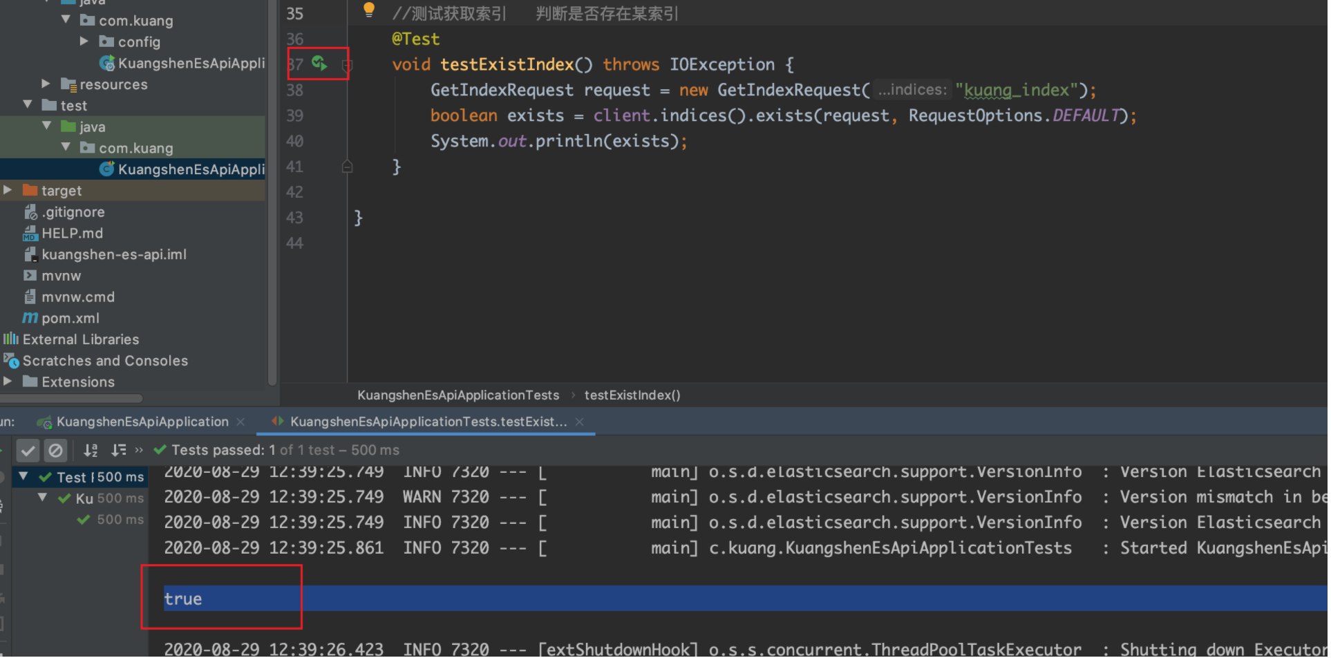Click testExistIndex() in the breadcrumb
The image size is (1331, 658).
click(632, 395)
